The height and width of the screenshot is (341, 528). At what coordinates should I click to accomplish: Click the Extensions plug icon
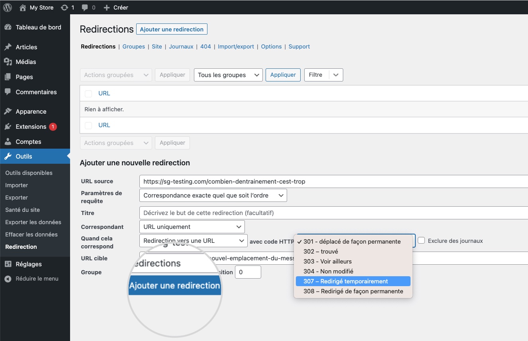click(x=8, y=127)
